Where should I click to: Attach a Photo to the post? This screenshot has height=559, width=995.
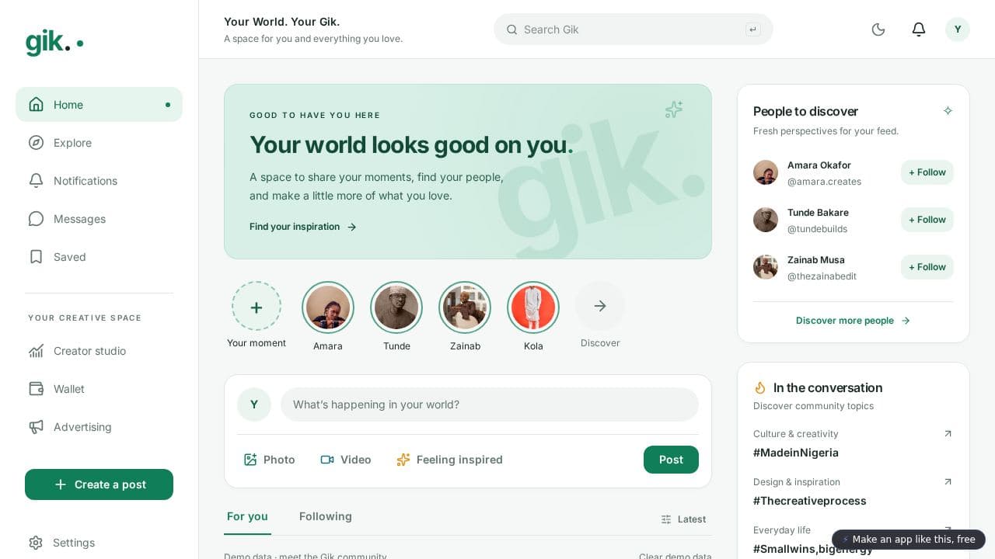(269, 460)
